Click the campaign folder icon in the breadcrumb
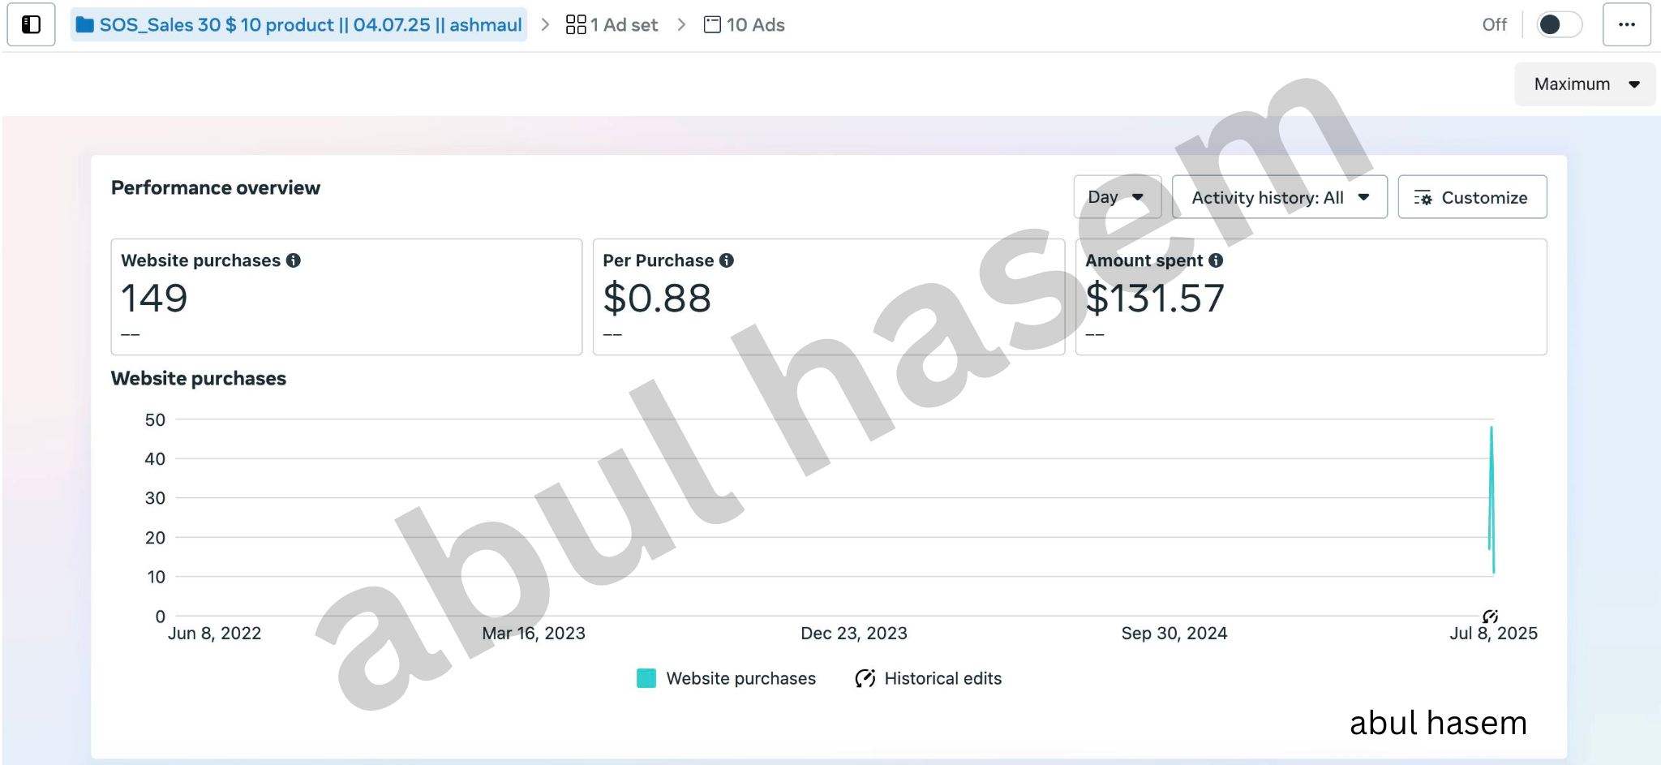The width and height of the screenshot is (1661, 765). [84, 25]
